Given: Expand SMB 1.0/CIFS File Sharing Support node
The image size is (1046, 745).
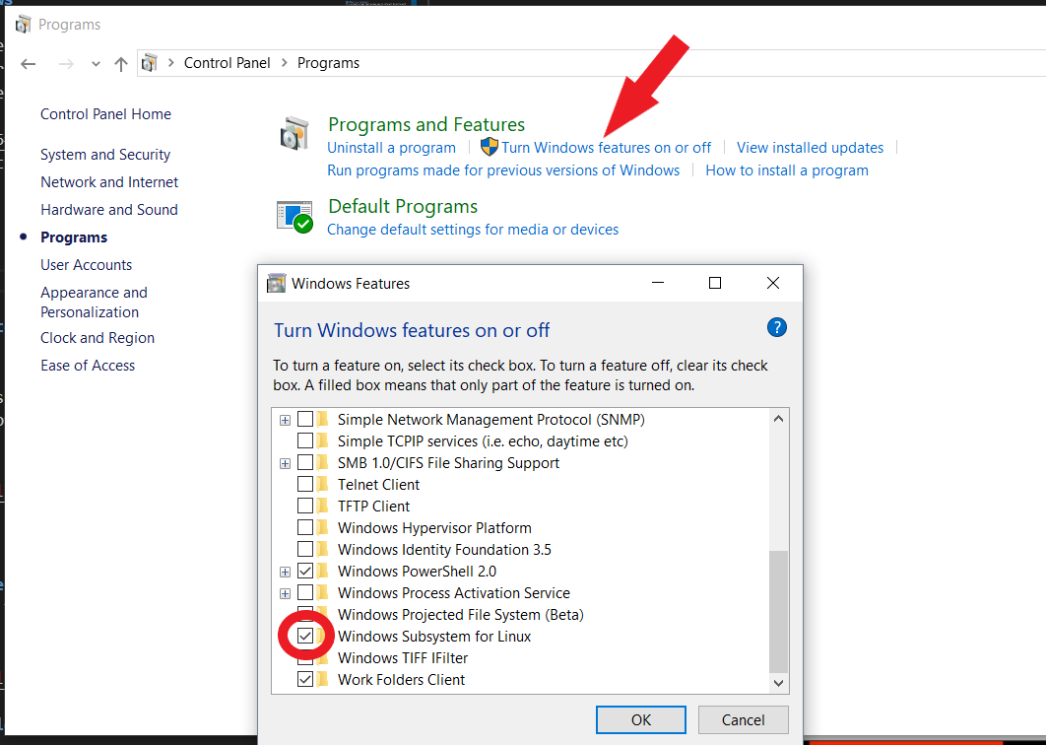Looking at the screenshot, I should (x=285, y=463).
